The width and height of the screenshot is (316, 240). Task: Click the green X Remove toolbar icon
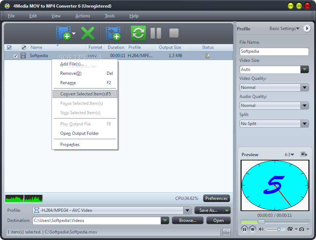(88, 33)
